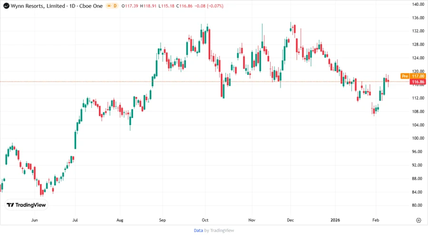Click the 'Feb' time axis label
The height and width of the screenshot is (236, 428).
tap(376, 220)
